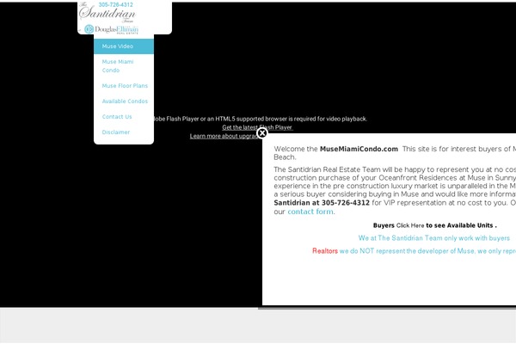Click 'We at The Santidrian Team only work with buyers'
This screenshot has height=344, width=516.
coord(434,238)
